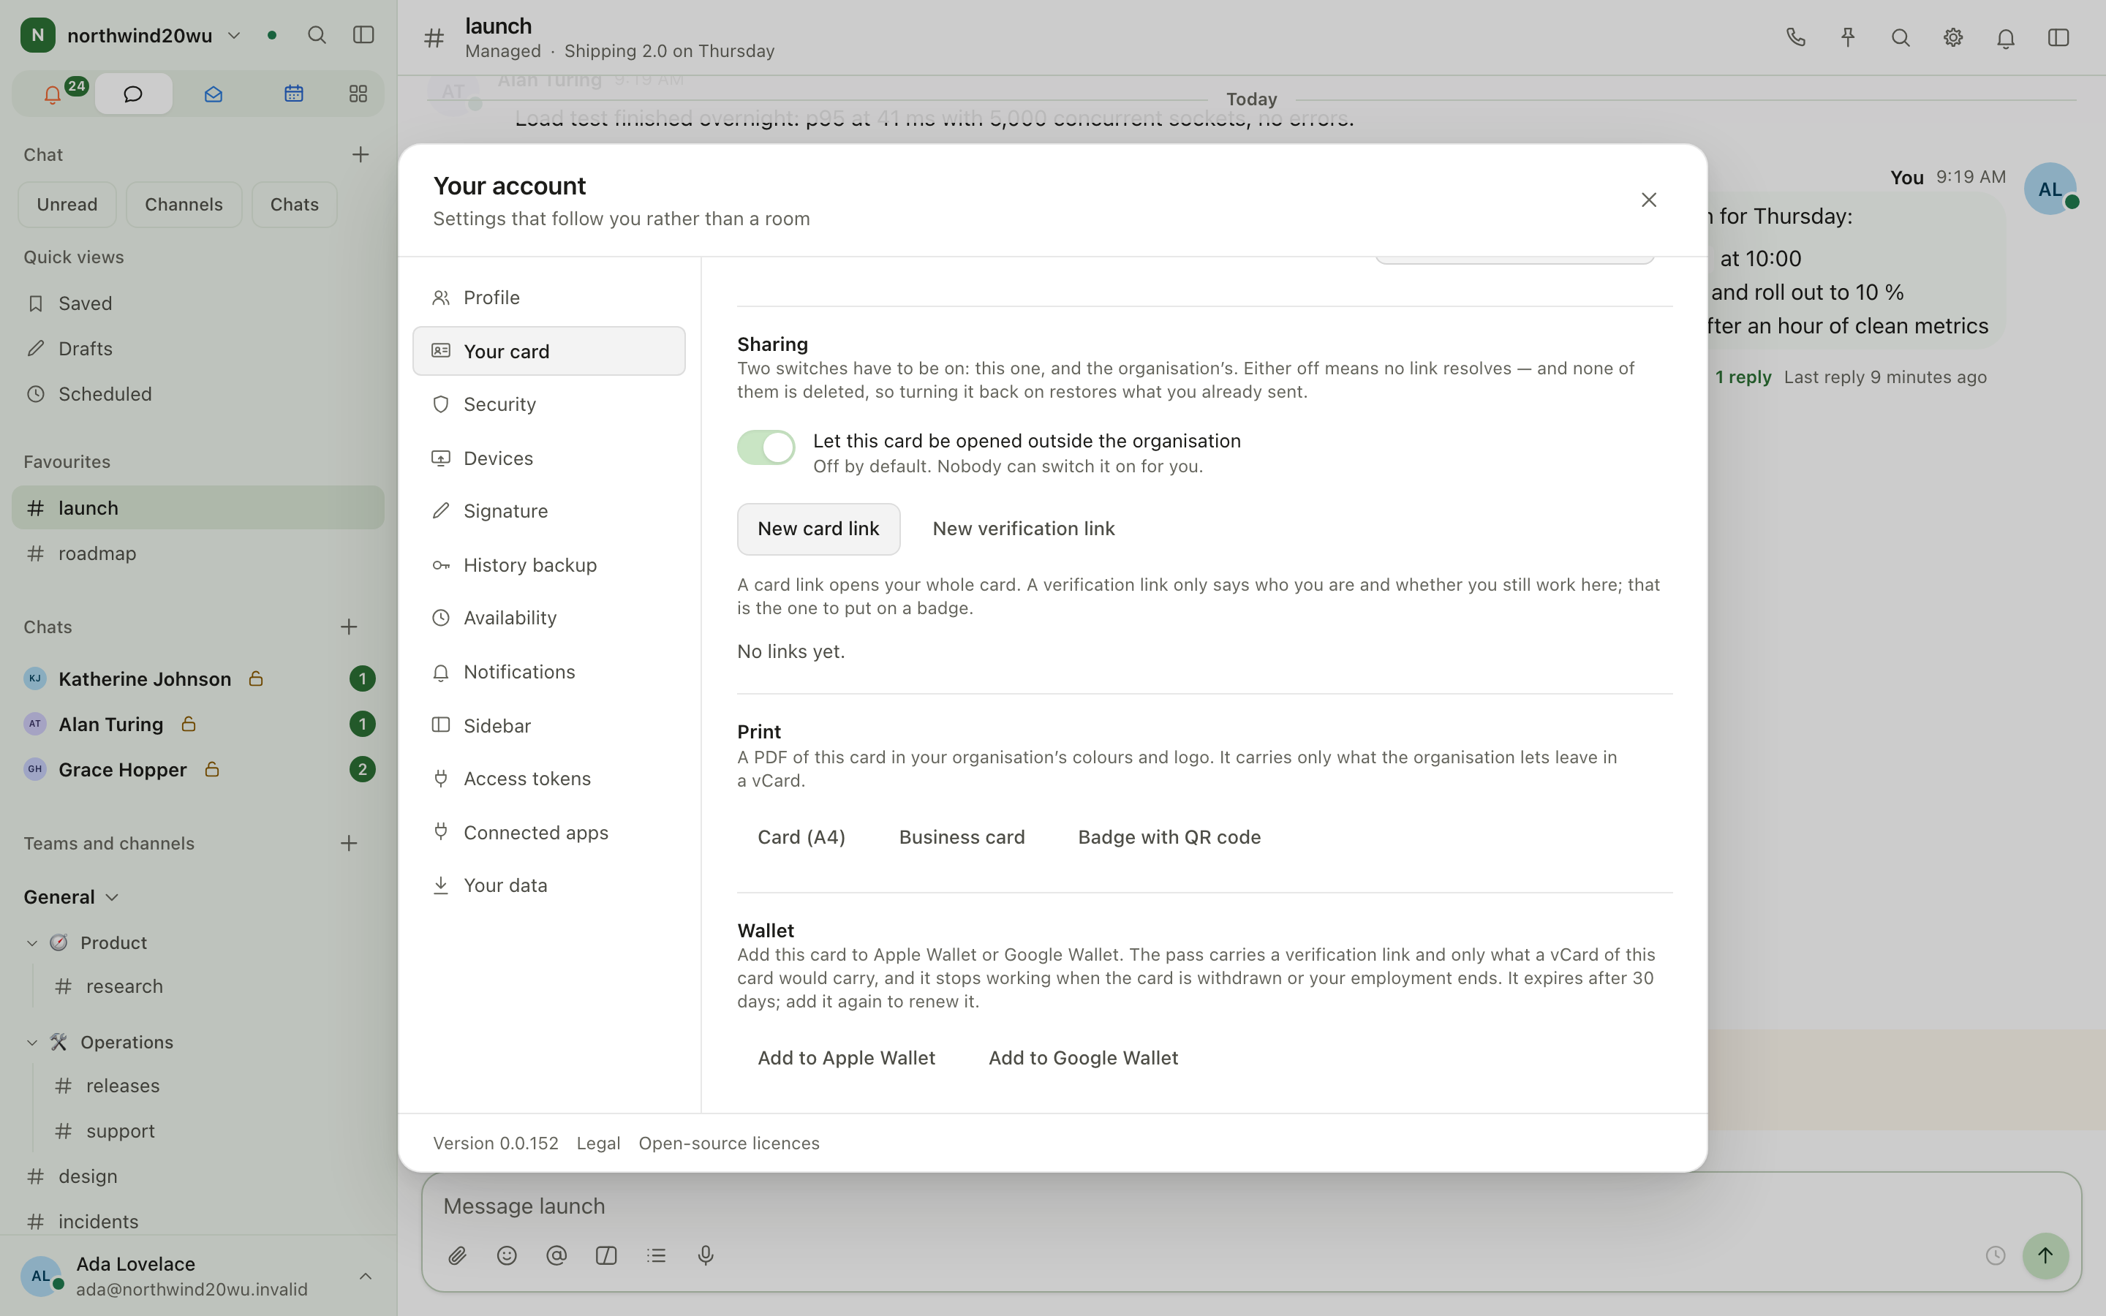Create a New card link
The image size is (2106, 1316).
coord(818,529)
